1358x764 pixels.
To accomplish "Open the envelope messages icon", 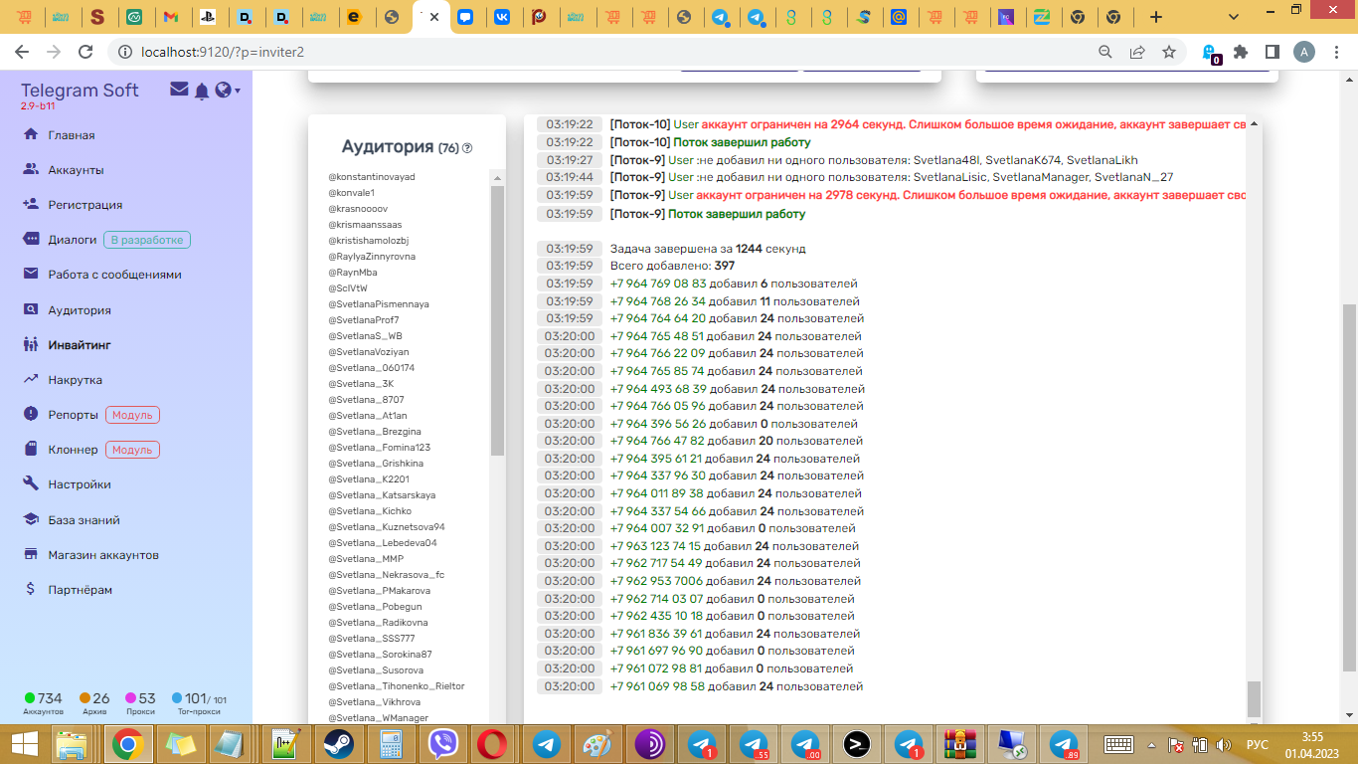I will [x=179, y=90].
